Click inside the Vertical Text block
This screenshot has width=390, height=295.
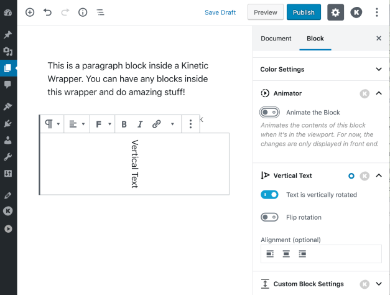click(134, 164)
